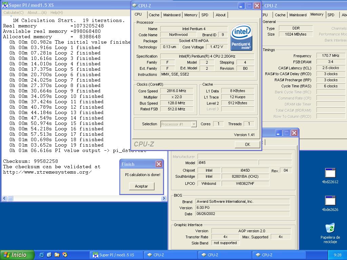
Task: Click the Cache tab in the rear CPU-Z memory window
Action: coord(280,15)
